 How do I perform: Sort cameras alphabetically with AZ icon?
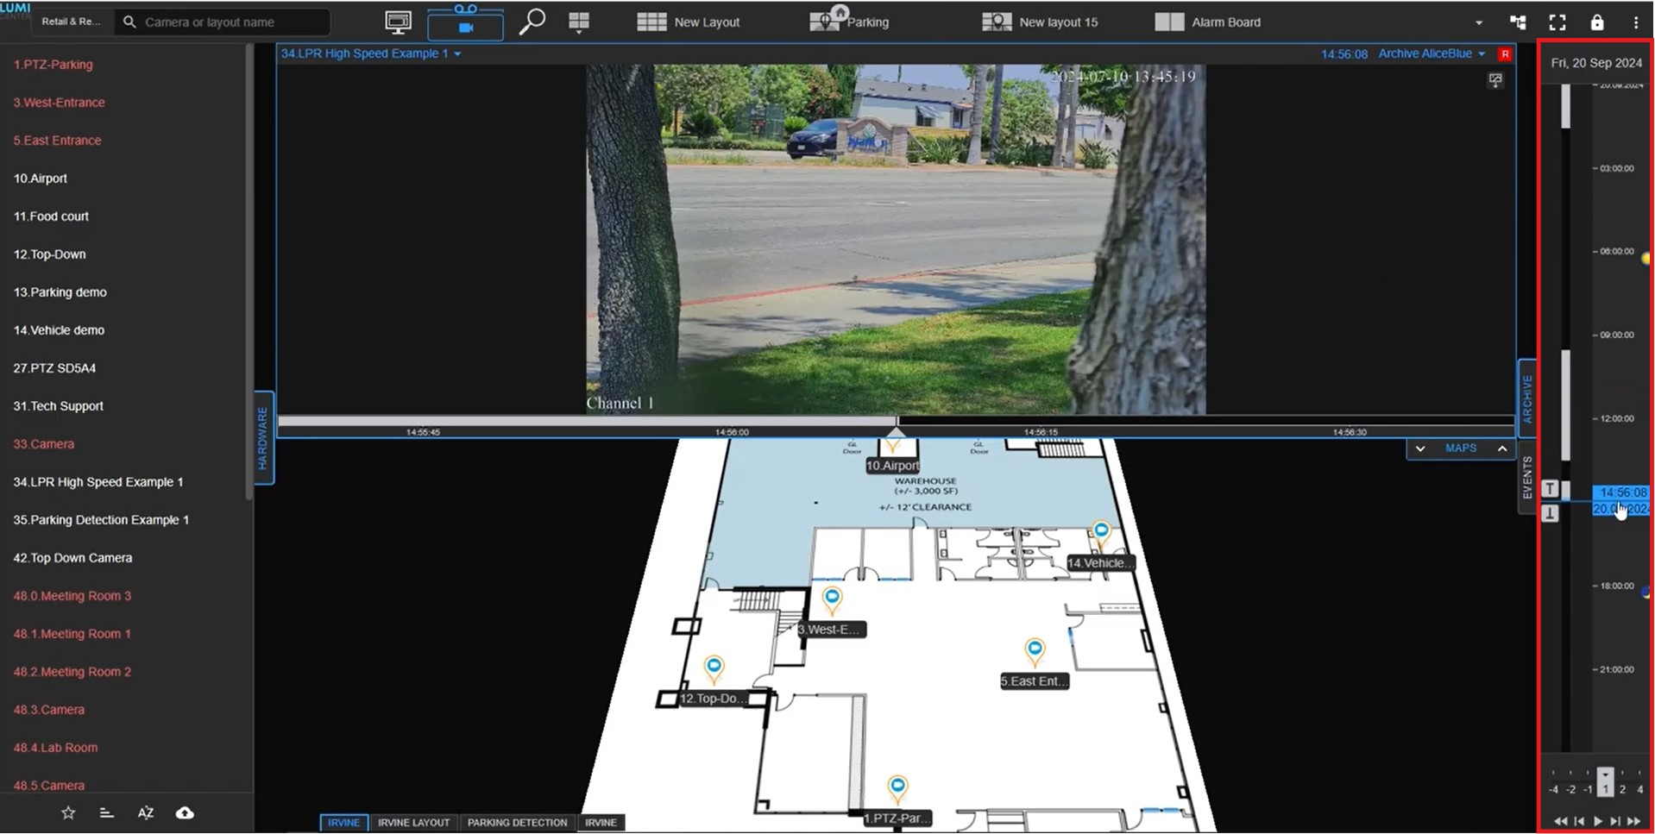point(146,812)
